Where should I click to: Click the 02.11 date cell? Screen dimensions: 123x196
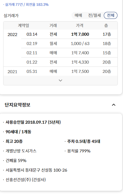coord(32,53)
